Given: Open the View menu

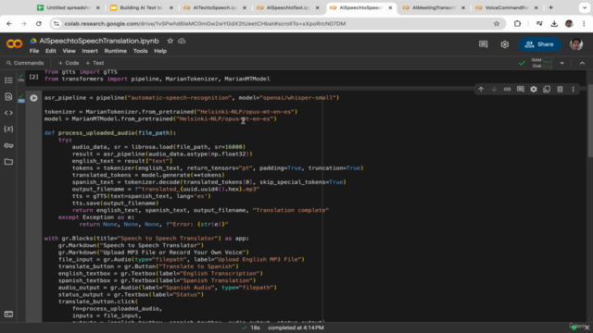Looking at the screenshot, I should [69, 51].
